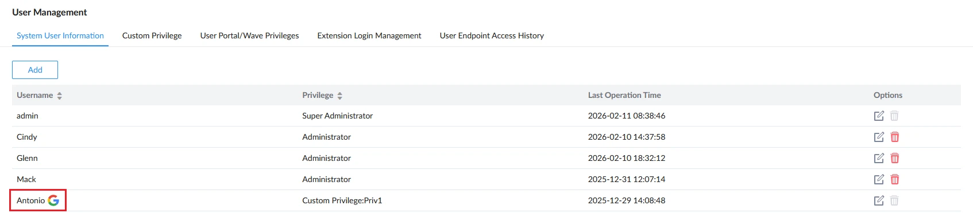Image resolution: width=973 pixels, height=213 pixels.
Task: Select the Cindy username cell
Action: [27, 137]
